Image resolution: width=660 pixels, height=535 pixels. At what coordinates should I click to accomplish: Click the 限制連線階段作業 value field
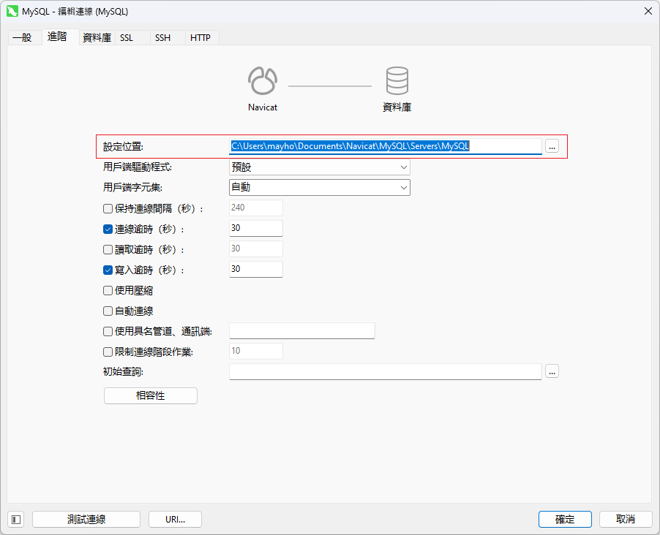256,352
